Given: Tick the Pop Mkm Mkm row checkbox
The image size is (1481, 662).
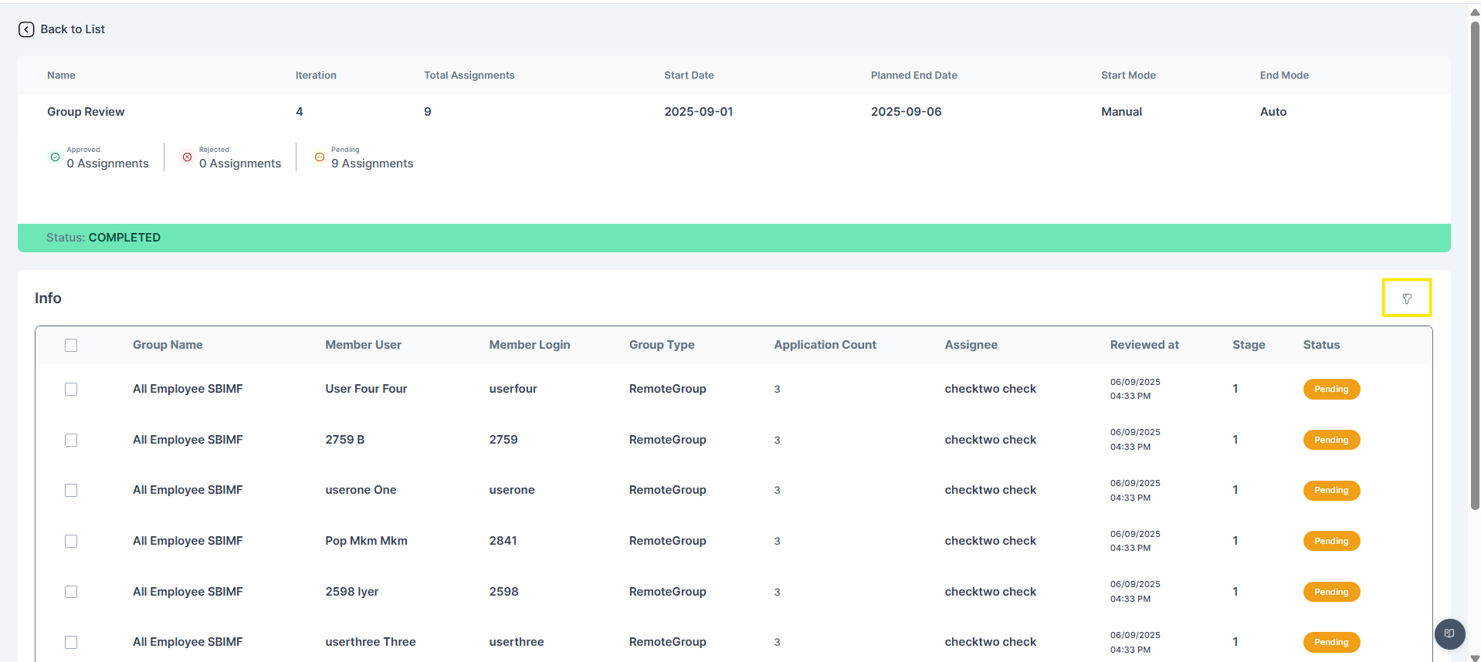Looking at the screenshot, I should pos(71,541).
